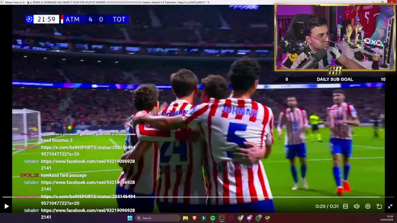Click the ATM team label
The height and width of the screenshot is (223, 397).
(73, 19)
